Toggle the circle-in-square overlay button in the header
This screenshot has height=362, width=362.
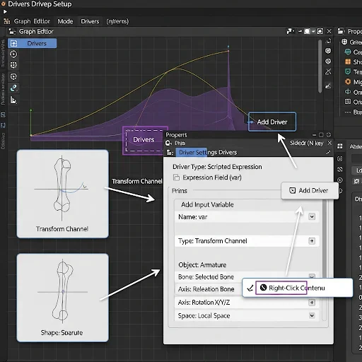pos(320,31)
